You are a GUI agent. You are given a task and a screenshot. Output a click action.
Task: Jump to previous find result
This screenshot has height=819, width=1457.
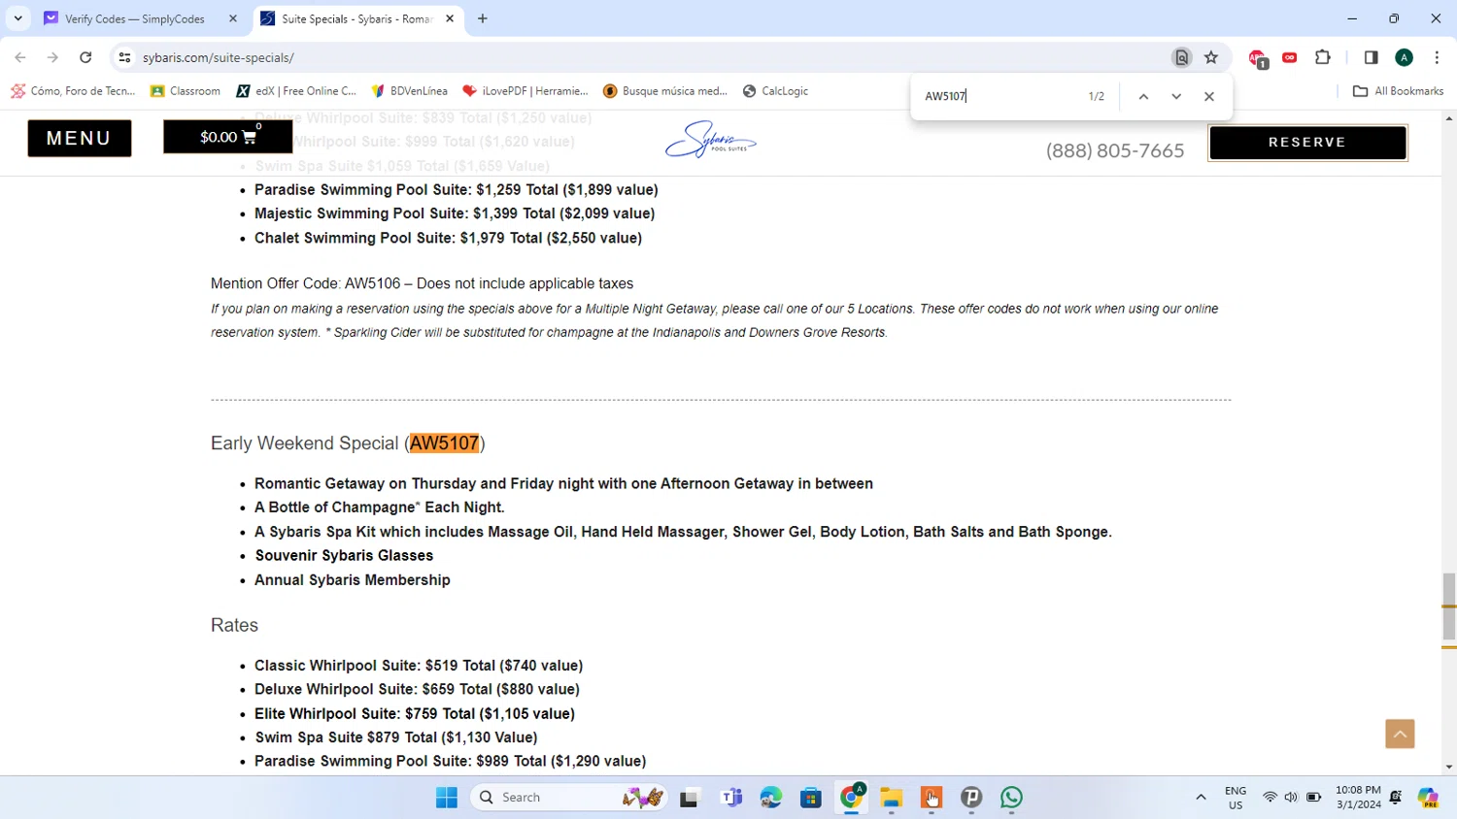(x=1143, y=96)
